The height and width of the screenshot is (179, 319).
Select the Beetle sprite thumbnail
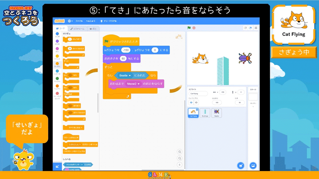(x=217, y=113)
